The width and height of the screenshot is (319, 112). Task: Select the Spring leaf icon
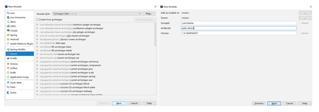(8, 35)
